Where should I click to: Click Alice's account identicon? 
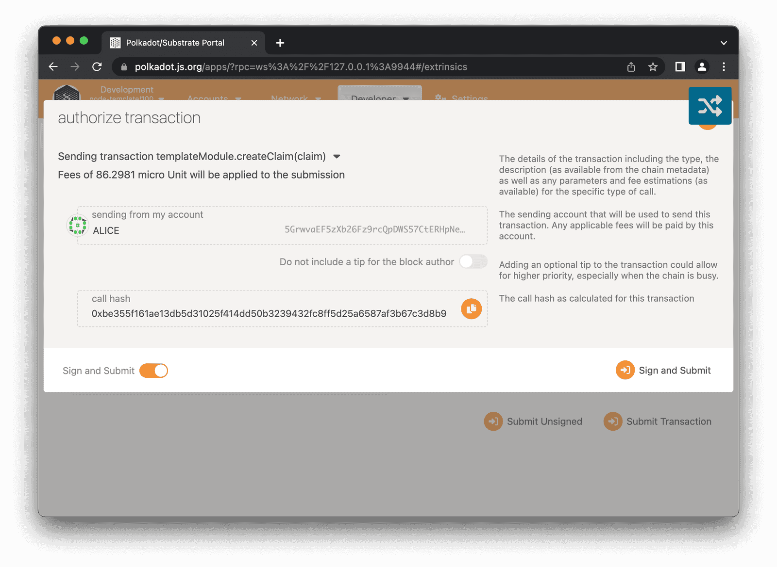click(78, 226)
